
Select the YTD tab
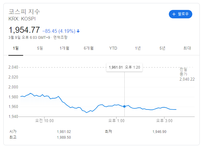point(113,48)
